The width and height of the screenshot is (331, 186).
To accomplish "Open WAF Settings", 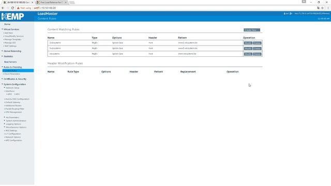I will click(x=10, y=46).
